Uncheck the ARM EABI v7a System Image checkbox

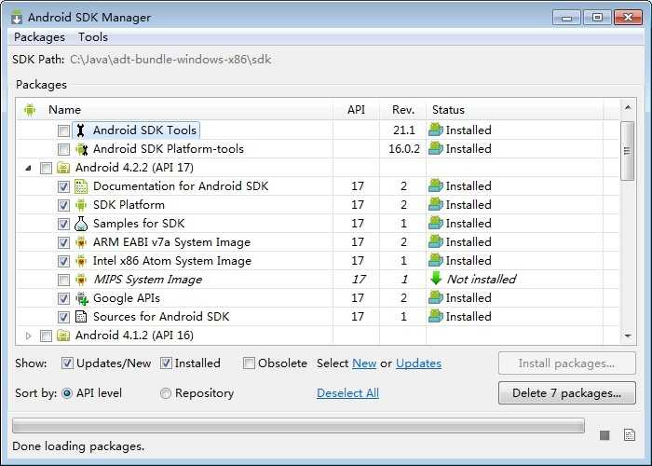tap(63, 242)
